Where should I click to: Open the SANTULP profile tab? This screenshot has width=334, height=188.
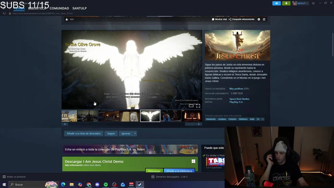(x=79, y=8)
